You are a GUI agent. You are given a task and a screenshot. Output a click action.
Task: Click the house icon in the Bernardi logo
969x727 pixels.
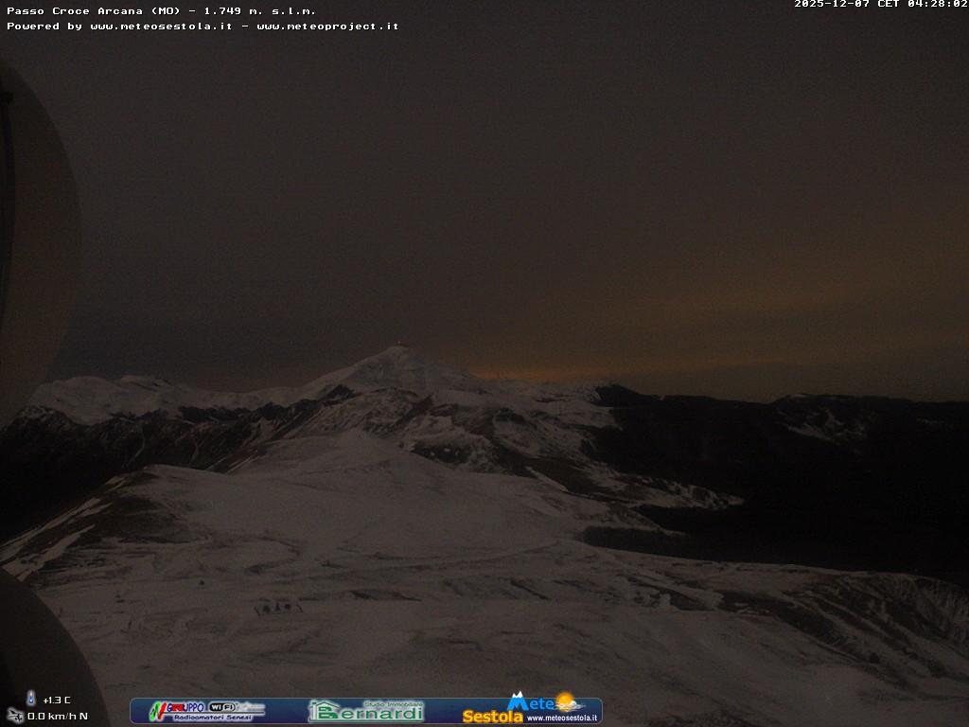click(x=324, y=711)
